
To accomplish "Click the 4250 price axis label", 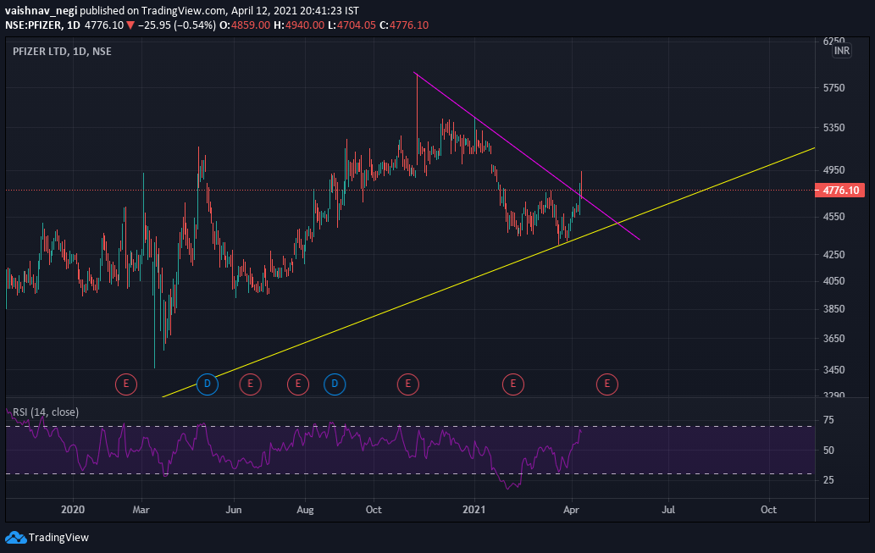I will click(x=833, y=254).
